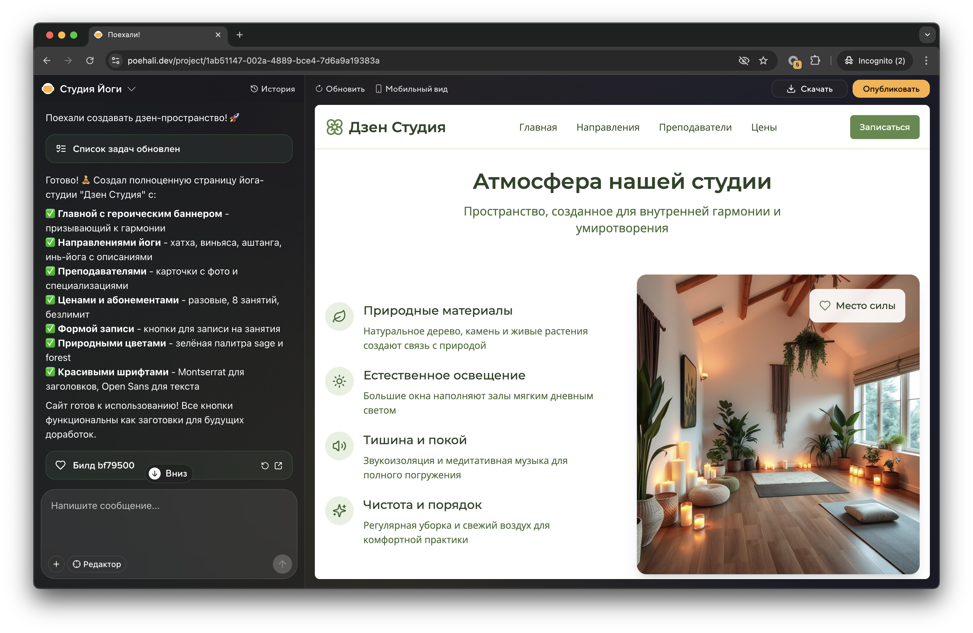Click the green Записаться button
The width and height of the screenshot is (973, 633).
coord(884,127)
